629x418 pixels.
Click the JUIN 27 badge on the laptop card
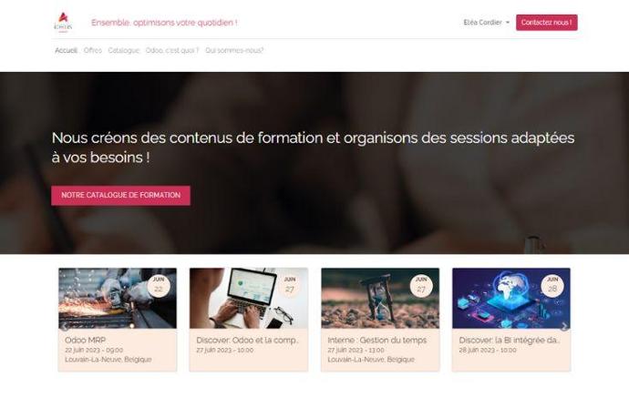coord(290,286)
